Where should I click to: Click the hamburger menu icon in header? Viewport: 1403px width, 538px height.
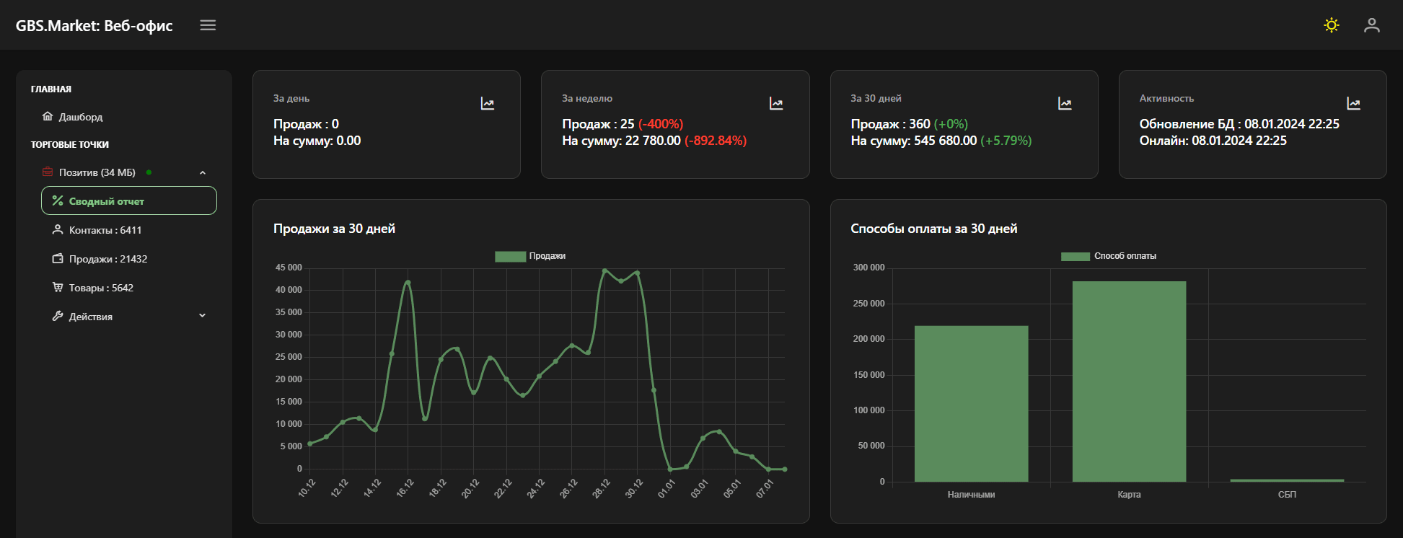tap(208, 25)
